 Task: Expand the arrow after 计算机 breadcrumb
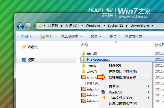click(x=62, y=26)
